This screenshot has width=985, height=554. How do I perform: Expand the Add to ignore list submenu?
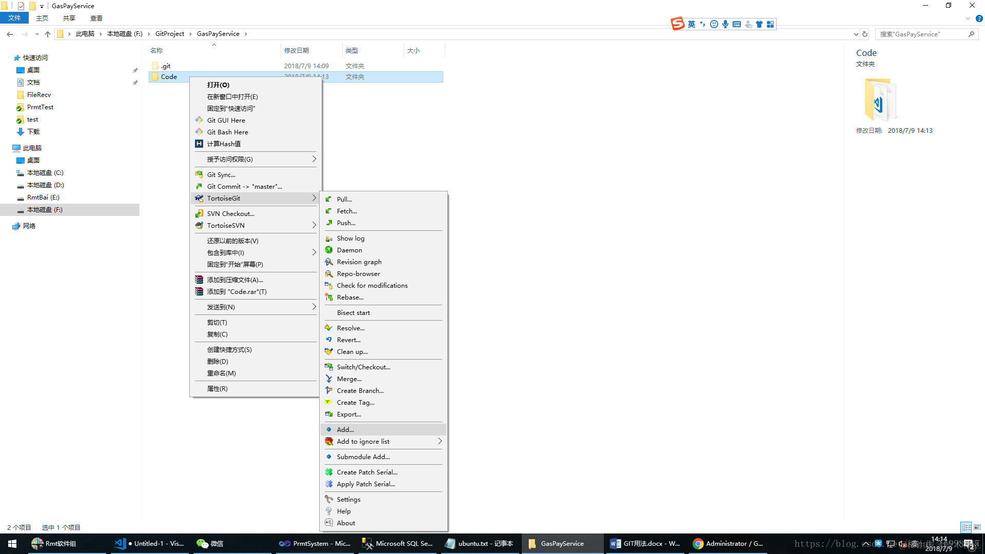pyautogui.click(x=440, y=442)
